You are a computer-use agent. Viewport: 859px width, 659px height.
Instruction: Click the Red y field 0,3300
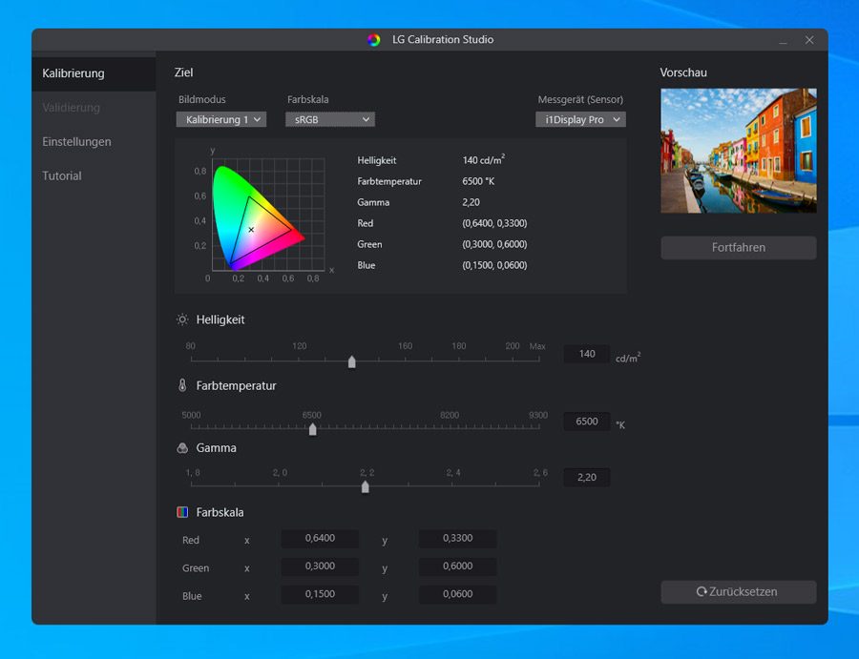(x=457, y=539)
